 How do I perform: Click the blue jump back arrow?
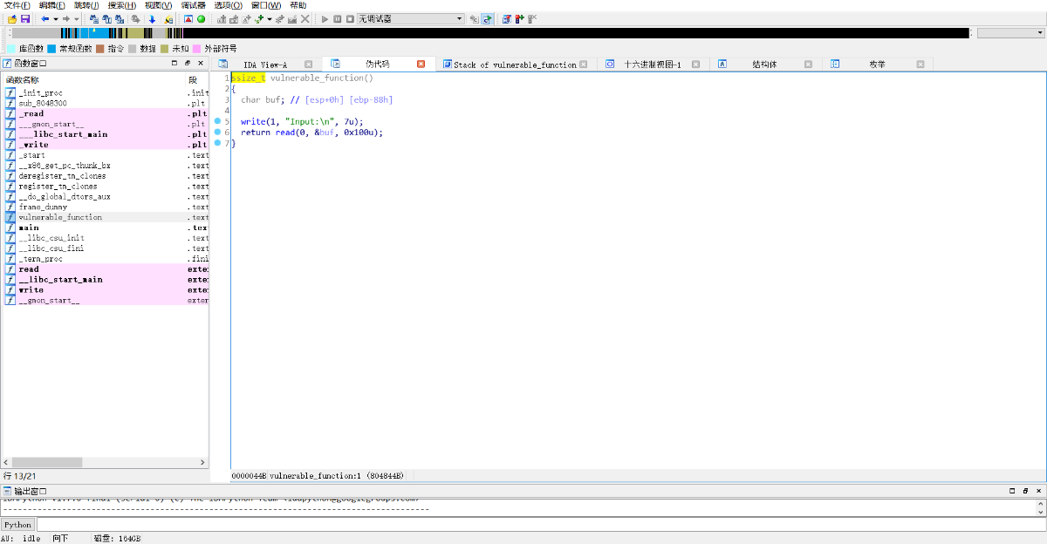point(45,19)
